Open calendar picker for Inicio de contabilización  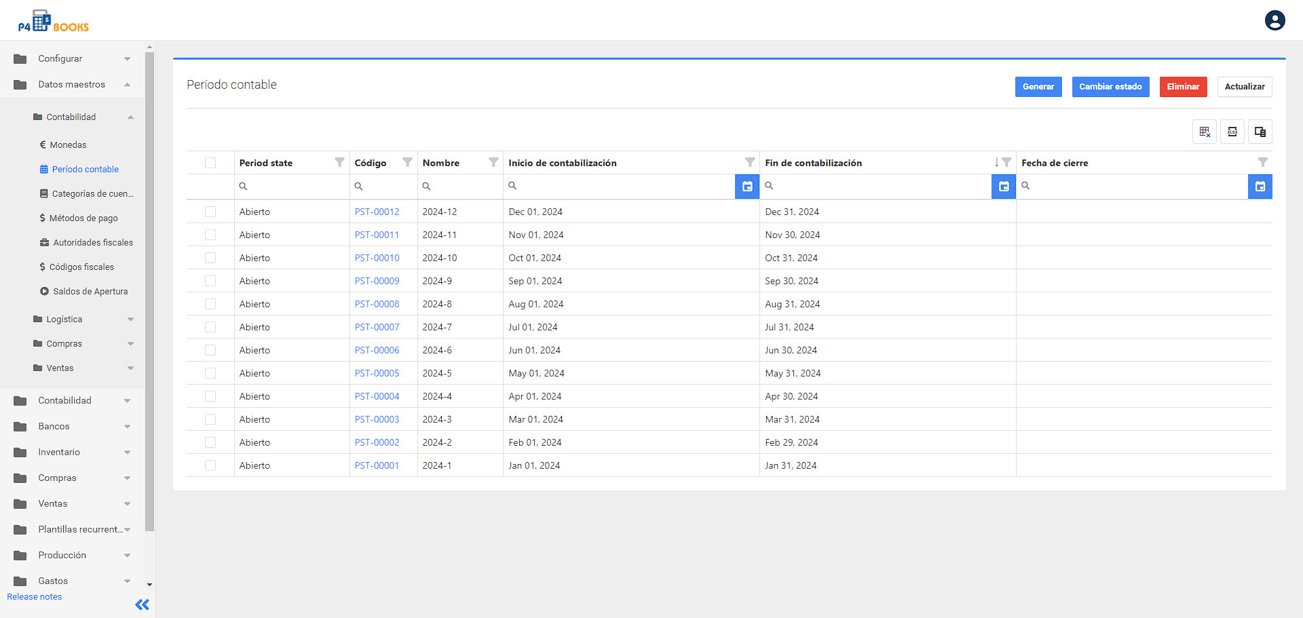747,187
